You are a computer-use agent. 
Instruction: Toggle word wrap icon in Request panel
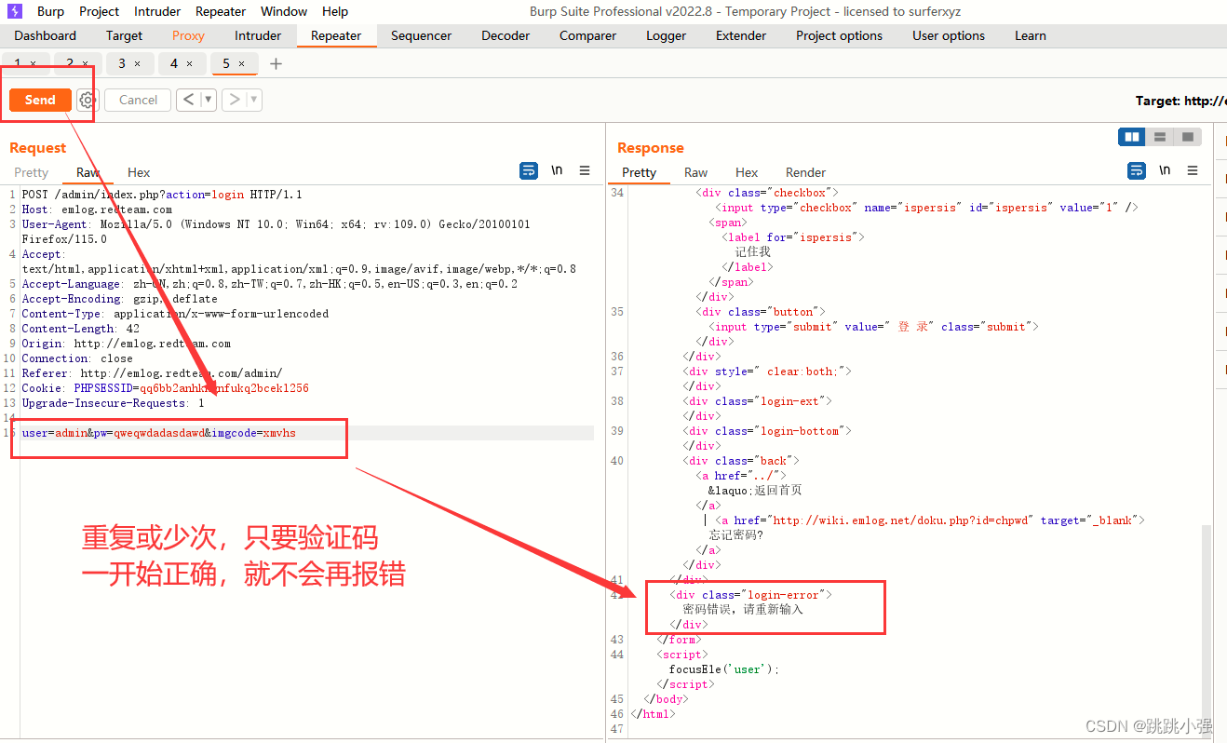tap(529, 170)
